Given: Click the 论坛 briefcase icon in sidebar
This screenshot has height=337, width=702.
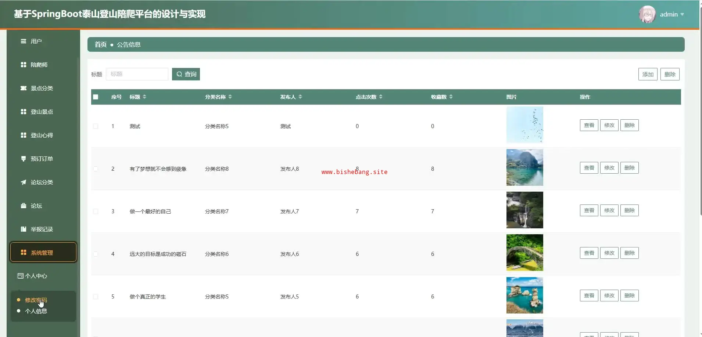Looking at the screenshot, I should coord(23,206).
